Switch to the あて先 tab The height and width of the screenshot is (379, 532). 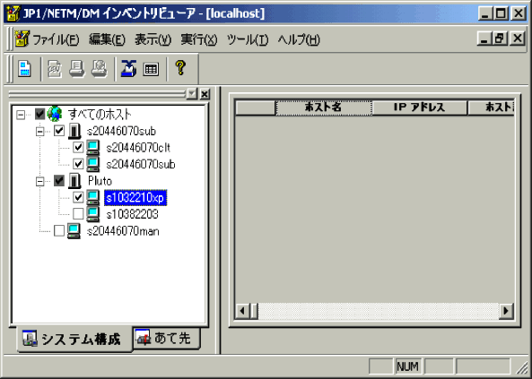tap(167, 338)
